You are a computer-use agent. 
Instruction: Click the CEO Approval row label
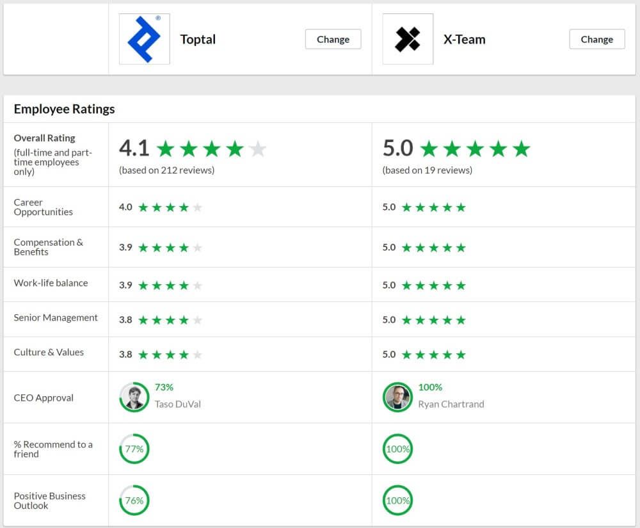click(x=44, y=398)
